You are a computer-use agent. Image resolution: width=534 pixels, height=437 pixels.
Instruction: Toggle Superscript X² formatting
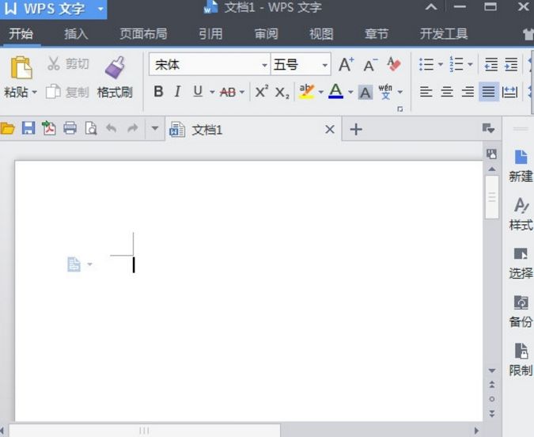tap(262, 91)
